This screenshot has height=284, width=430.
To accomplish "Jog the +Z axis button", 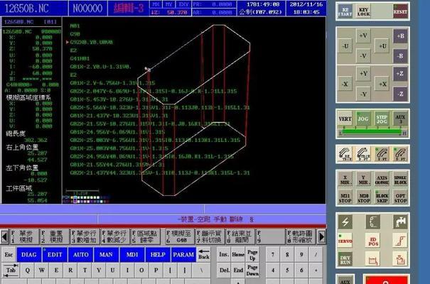I will tap(400, 74).
